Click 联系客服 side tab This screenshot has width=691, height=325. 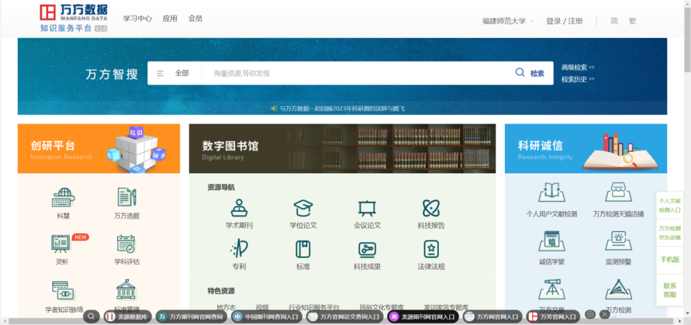click(x=669, y=290)
